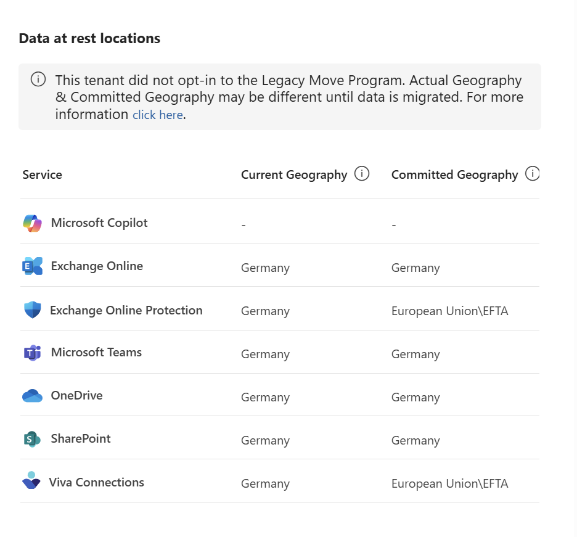This screenshot has height=537, width=577.
Task: Select the Current Geography column header
Action: (294, 175)
